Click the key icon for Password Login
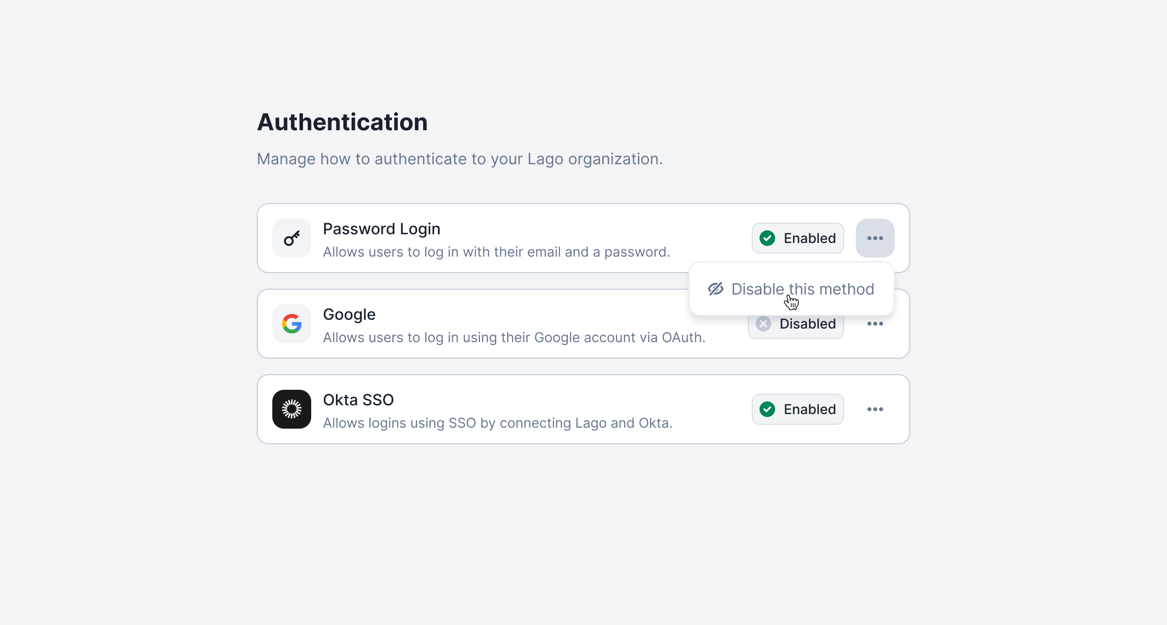Screen dimensions: 1167x625 [x=291, y=238]
